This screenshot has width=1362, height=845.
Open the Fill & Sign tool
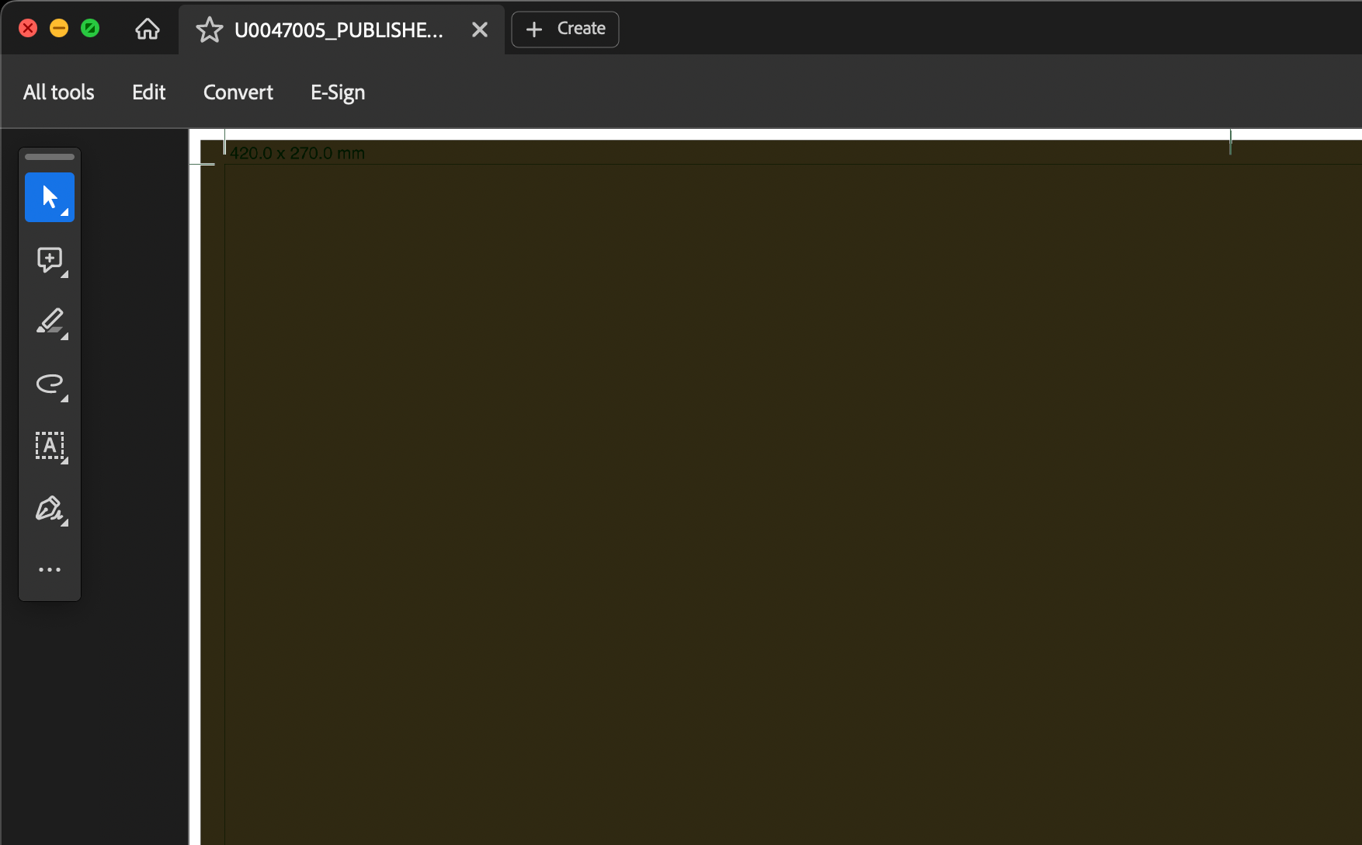pos(49,509)
